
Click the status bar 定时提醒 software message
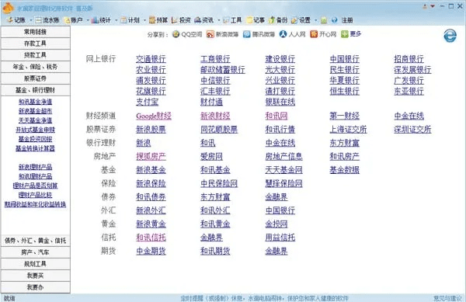click(x=264, y=298)
